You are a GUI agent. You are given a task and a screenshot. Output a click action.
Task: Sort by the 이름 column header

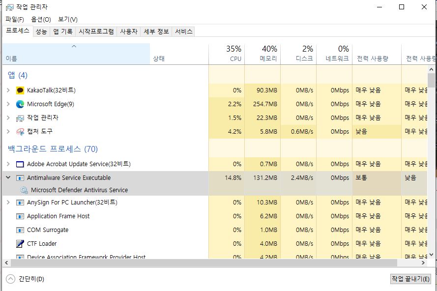click(76, 54)
